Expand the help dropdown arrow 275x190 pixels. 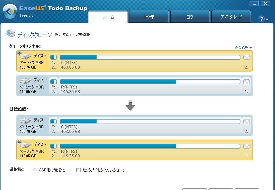pos(267,20)
